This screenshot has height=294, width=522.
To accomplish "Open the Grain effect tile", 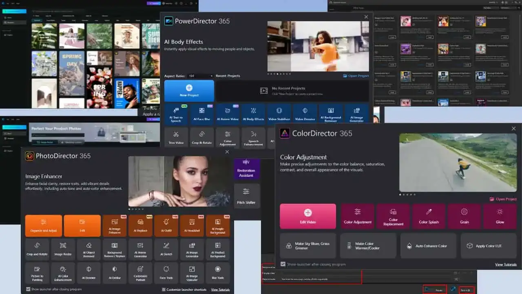I will click(464, 216).
